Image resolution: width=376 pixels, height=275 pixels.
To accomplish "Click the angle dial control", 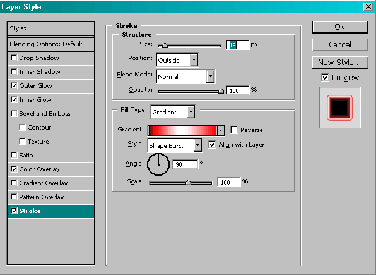I will [158, 164].
